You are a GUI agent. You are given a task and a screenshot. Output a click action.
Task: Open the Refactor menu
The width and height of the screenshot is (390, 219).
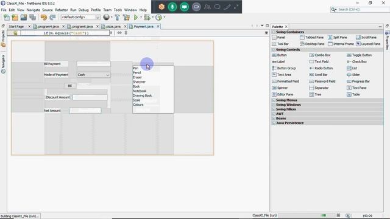[62, 10]
